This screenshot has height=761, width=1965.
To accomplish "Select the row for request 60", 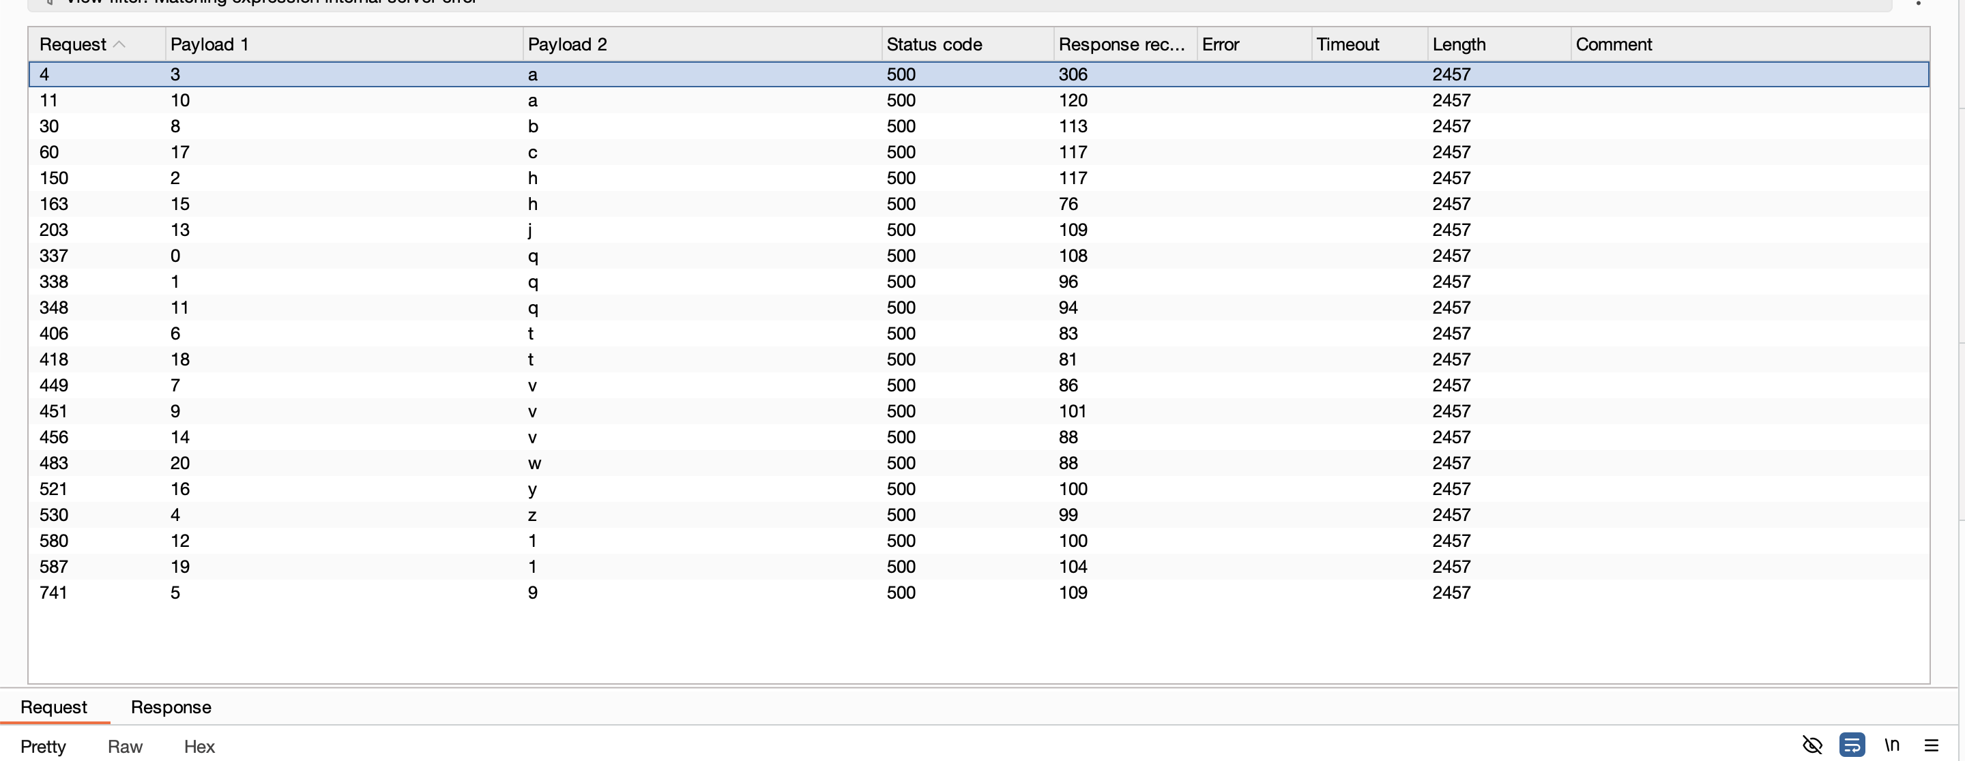I will pyautogui.click(x=978, y=152).
